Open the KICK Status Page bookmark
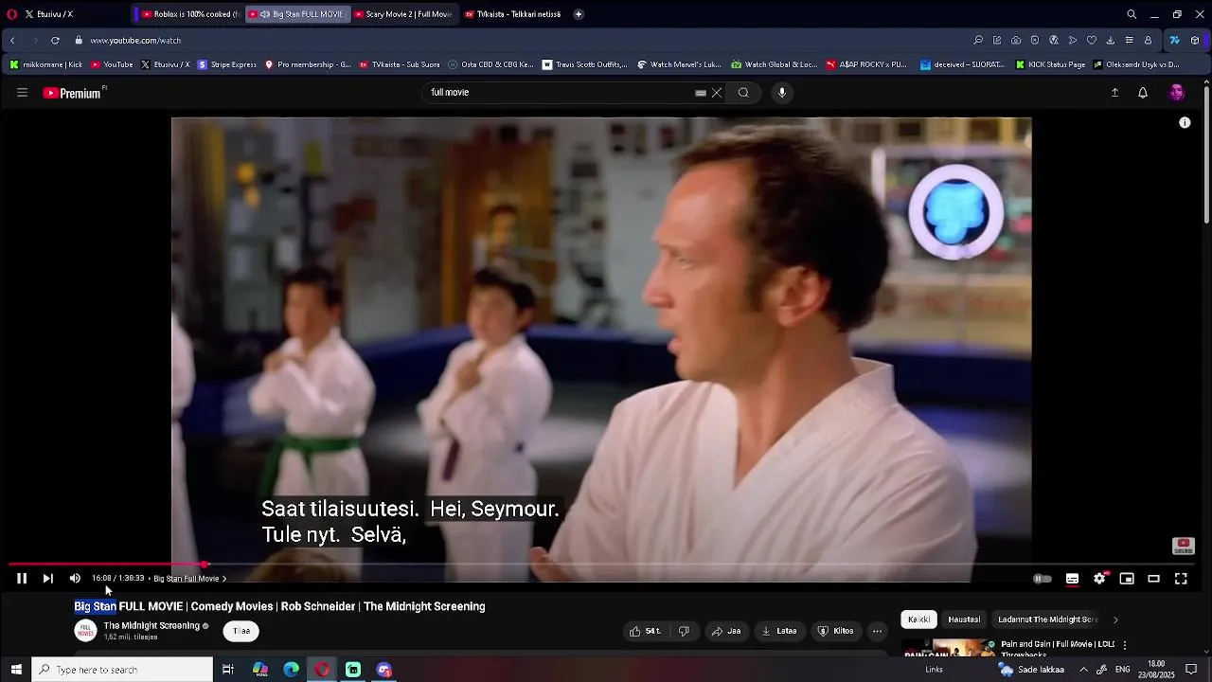Screen dimensions: 1212x682 1050,65
